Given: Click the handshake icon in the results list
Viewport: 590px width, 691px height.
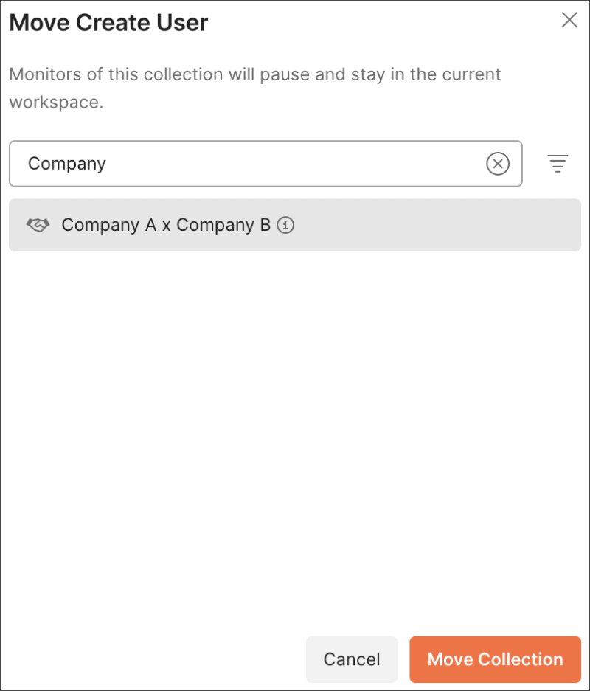Looking at the screenshot, I should point(37,224).
